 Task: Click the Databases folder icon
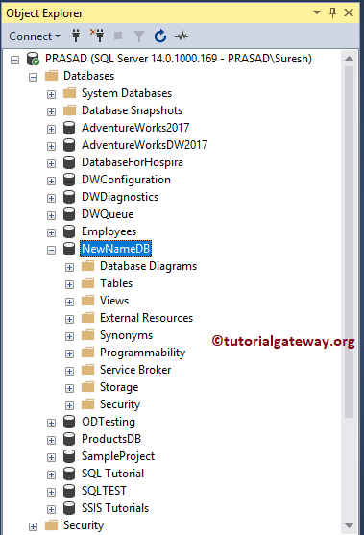(x=52, y=76)
